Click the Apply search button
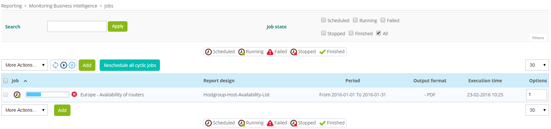The height and width of the screenshot is (129, 551). pyautogui.click(x=118, y=26)
